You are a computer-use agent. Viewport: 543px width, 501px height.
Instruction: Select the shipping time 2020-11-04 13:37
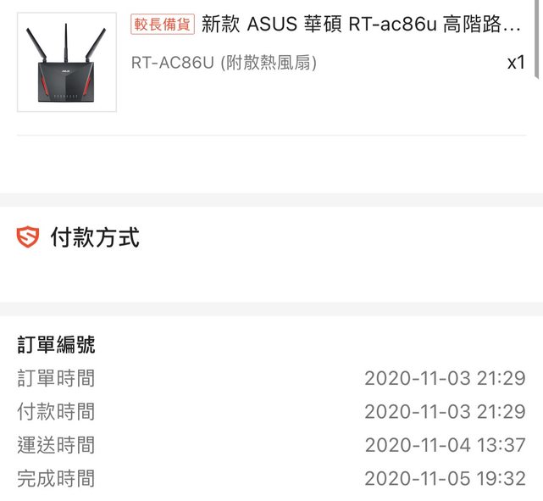[x=445, y=445]
